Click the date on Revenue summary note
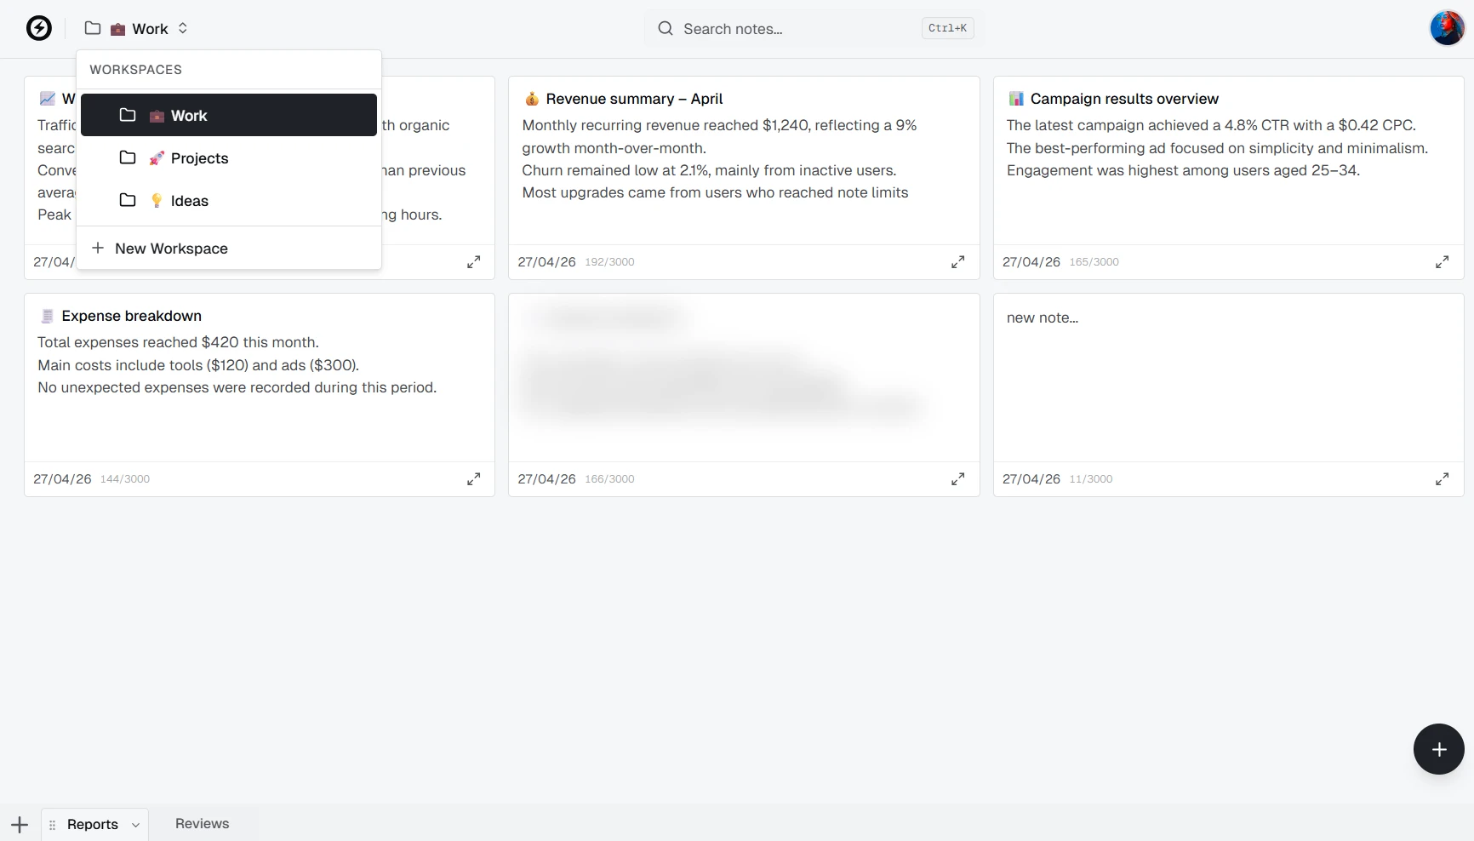Screen dimensions: 1474x841 click(546, 262)
